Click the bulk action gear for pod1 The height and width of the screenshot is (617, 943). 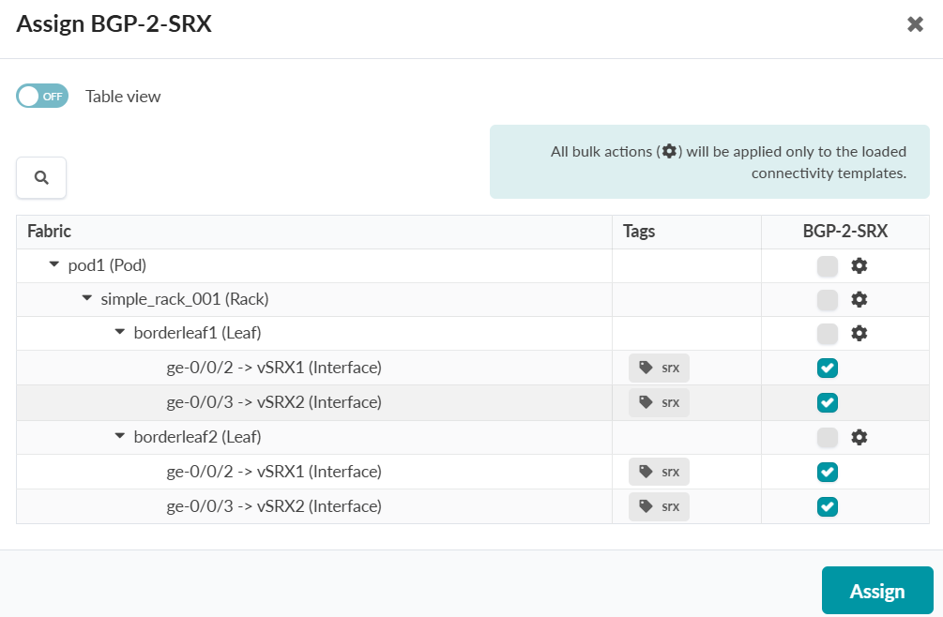[x=859, y=266]
